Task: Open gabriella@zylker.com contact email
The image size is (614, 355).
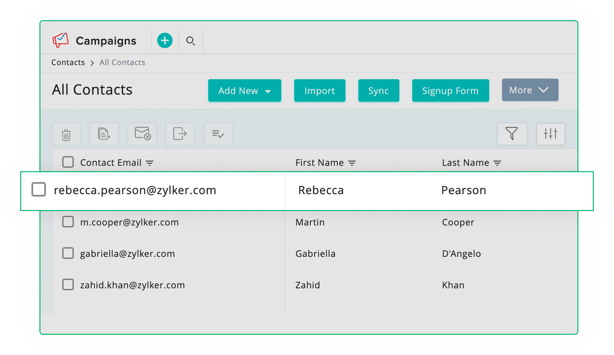Action: point(128,254)
